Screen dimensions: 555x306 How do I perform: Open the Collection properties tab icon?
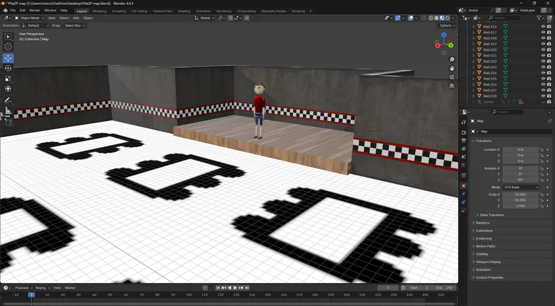[464, 175]
